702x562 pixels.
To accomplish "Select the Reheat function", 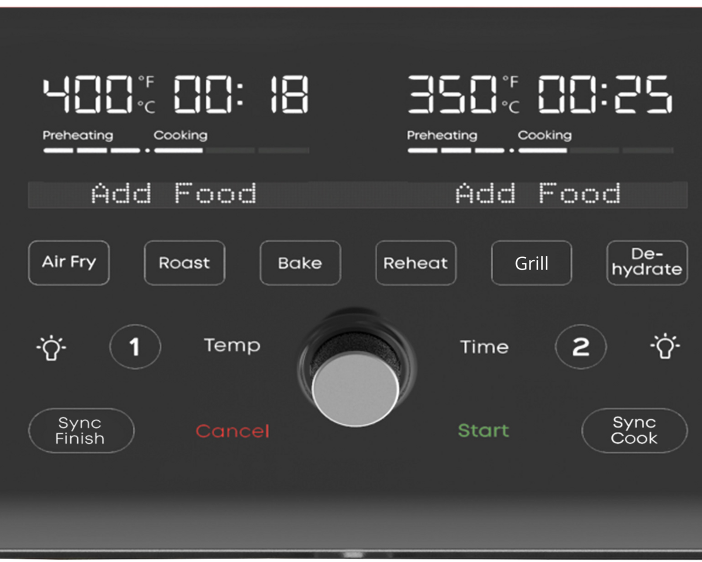I will pyautogui.click(x=416, y=263).
